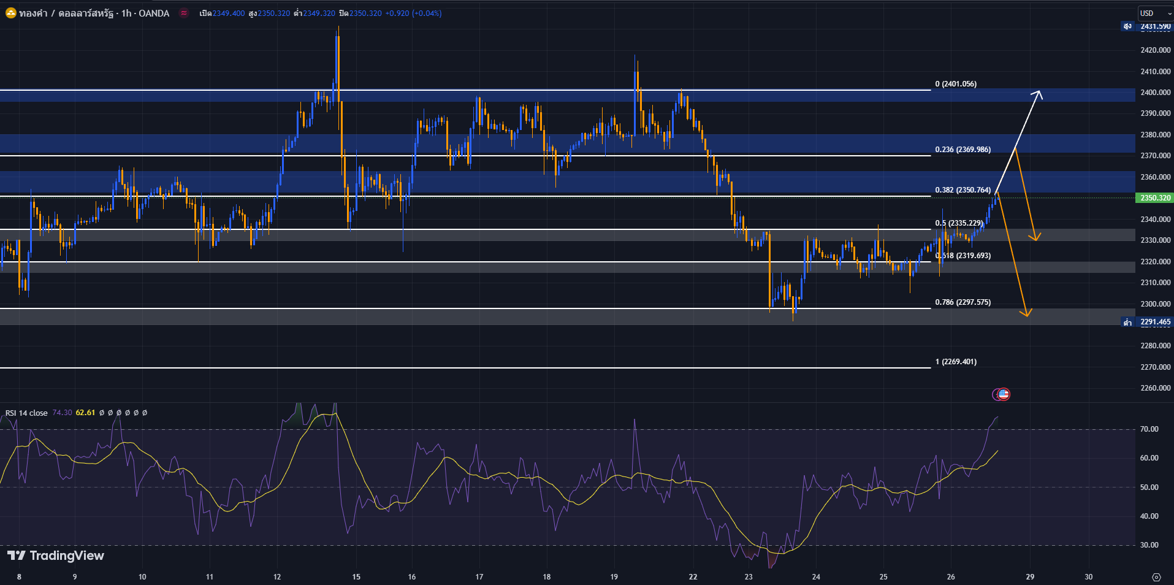Click the US flag economic event icon
This screenshot has width=1174, height=585.
click(1003, 394)
